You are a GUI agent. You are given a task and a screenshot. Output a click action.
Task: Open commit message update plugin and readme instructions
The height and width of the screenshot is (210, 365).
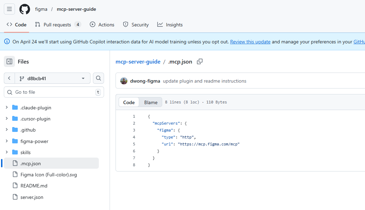pos(205,81)
